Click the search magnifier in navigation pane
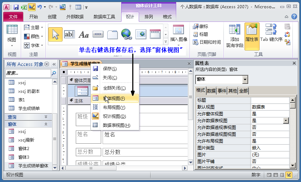 (x=54, y=73)
